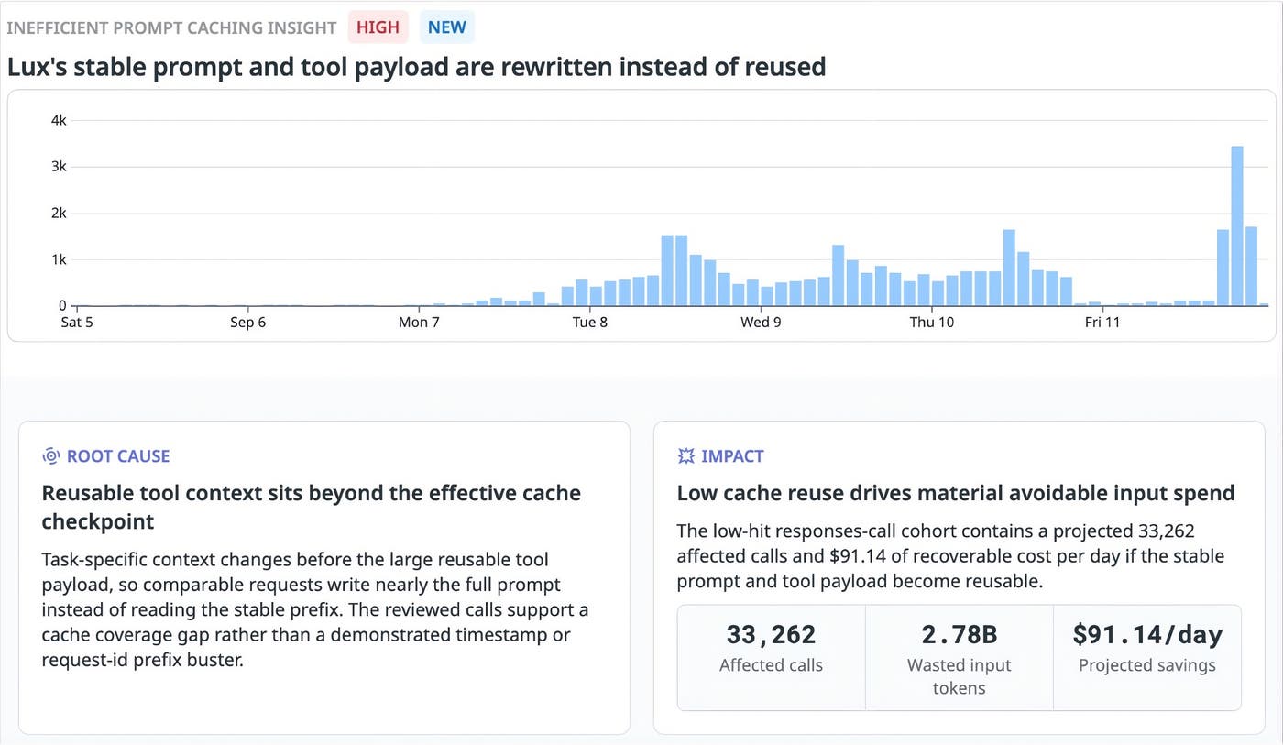The height and width of the screenshot is (745, 1283).
Task: Click the "Mon 7" x-axis label
Action: tap(419, 323)
